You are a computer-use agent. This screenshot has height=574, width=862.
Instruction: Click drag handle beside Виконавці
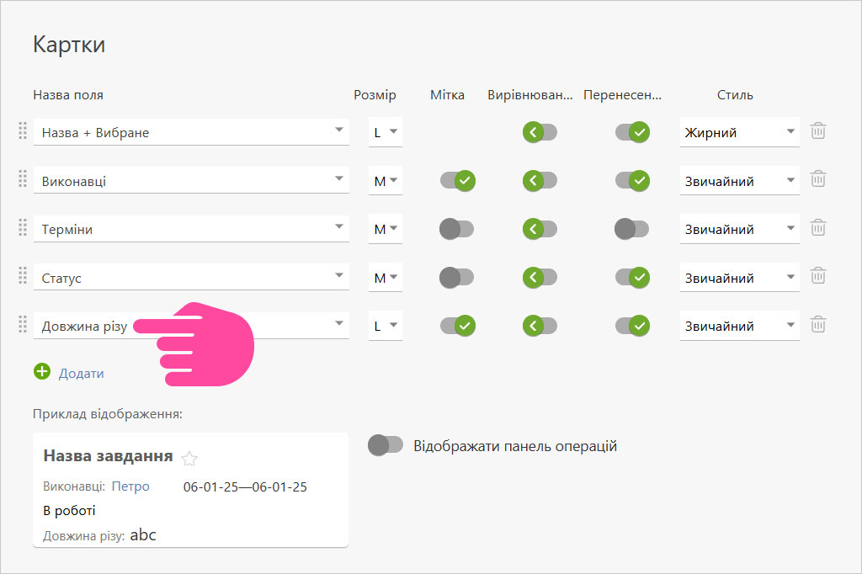[23, 178]
